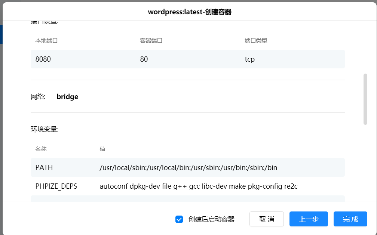Viewport: 377px width, 235px height.
Task: Click the 取消 button
Action: point(266,219)
